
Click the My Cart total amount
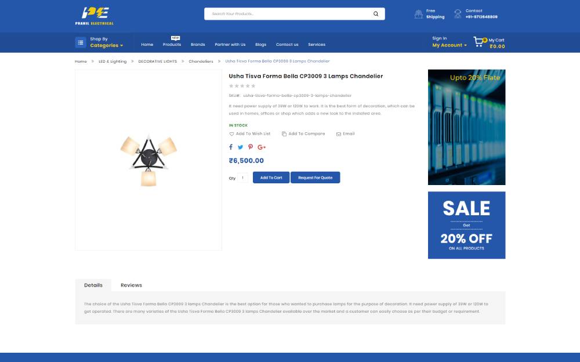[x=497, y=46]
